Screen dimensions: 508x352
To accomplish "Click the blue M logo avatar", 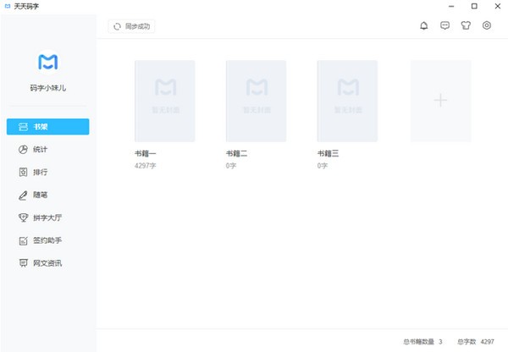I will (47, 62).
